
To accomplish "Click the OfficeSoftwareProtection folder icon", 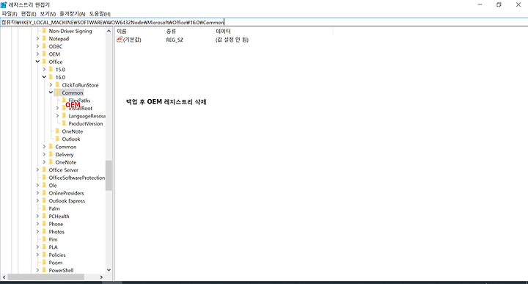I will click(x=44, y=178).
